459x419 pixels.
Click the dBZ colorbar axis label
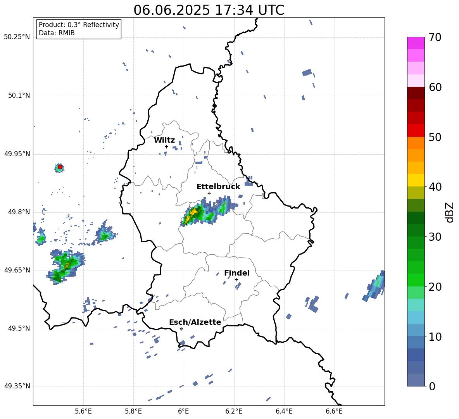pos(450,212)
